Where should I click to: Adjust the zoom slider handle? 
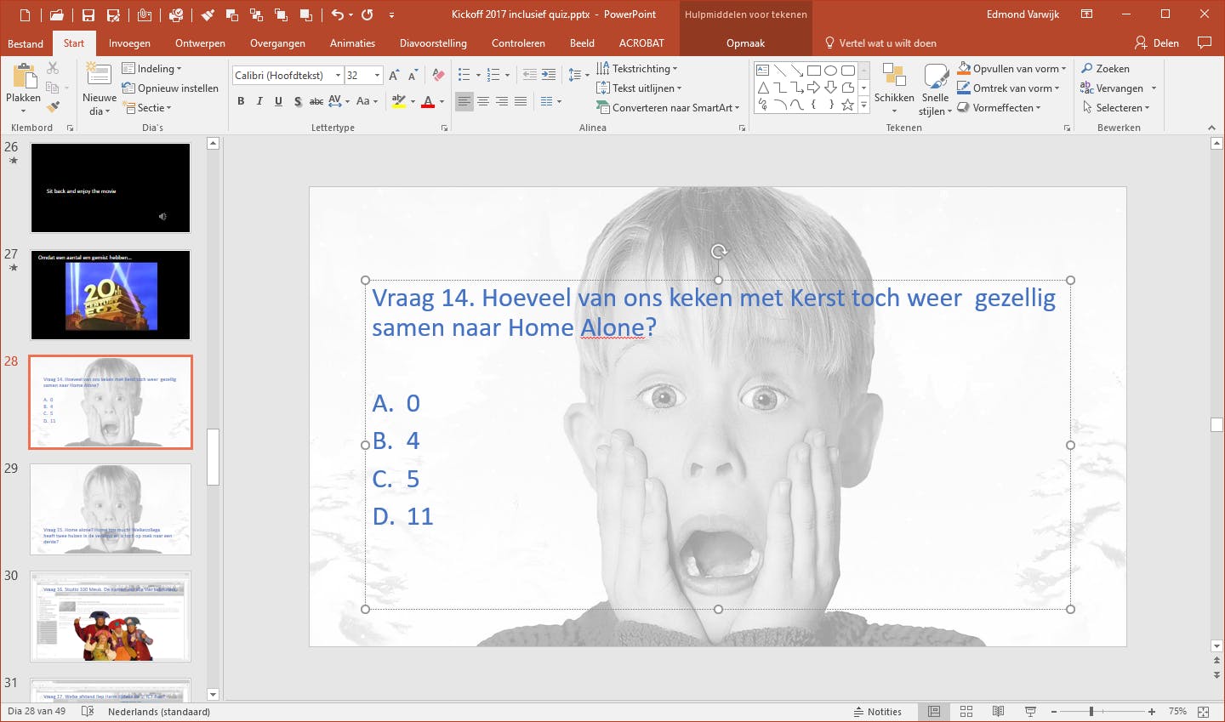point(1091,712)
